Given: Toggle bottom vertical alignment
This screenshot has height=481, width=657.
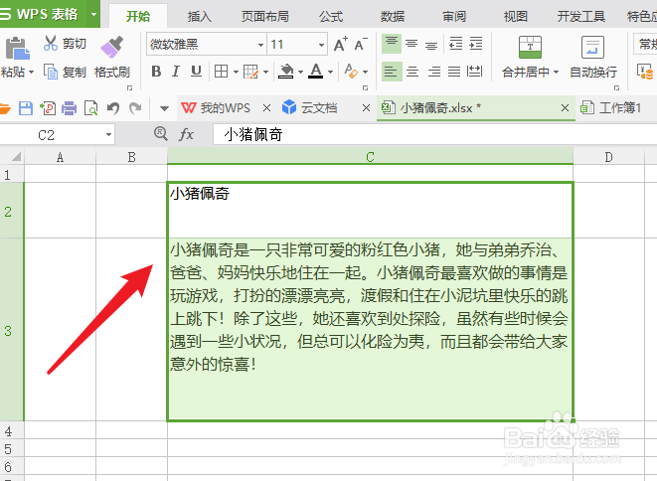Looking at the screenshot, I should (x=431, y=44).
